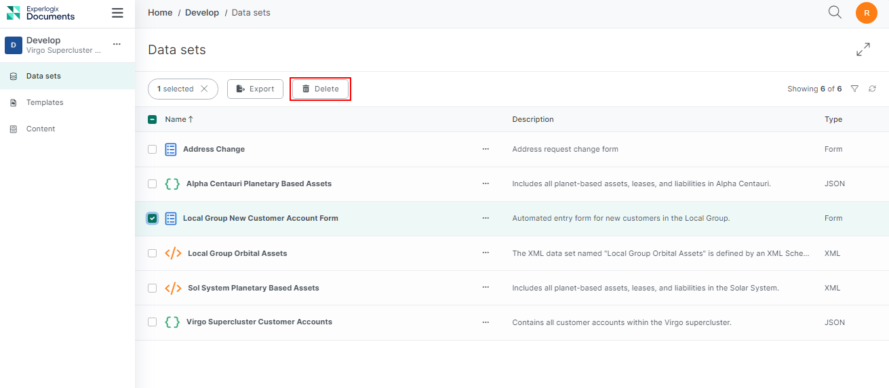Image resolution: width=889 pixels, height=388 pixels.
Task: Open row menu for Alpha Centauri Planetary Assets
Action: pyautogui.click(x=486, y=184)
